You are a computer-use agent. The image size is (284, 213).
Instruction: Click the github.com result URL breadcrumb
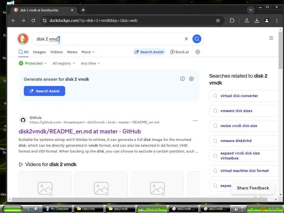click(x=94, y=122)
